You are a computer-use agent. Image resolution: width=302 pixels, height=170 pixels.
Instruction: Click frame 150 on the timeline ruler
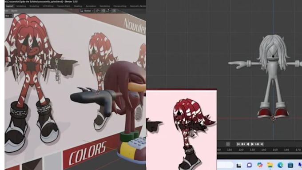275,150
